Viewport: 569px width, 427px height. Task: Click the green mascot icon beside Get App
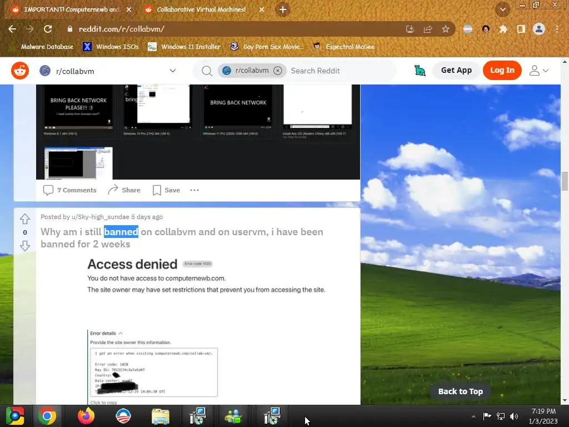(420, 71)
